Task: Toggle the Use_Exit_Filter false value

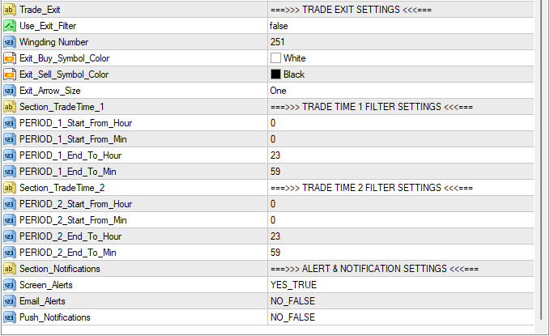Action: pyautogui.click(x=281, y=25)
